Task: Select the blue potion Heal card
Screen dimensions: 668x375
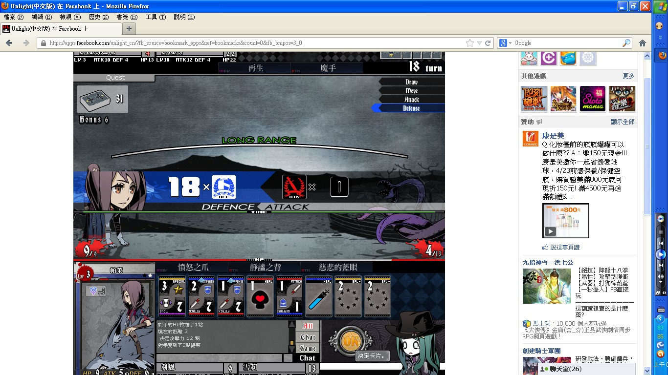Action: coord(319,296)
